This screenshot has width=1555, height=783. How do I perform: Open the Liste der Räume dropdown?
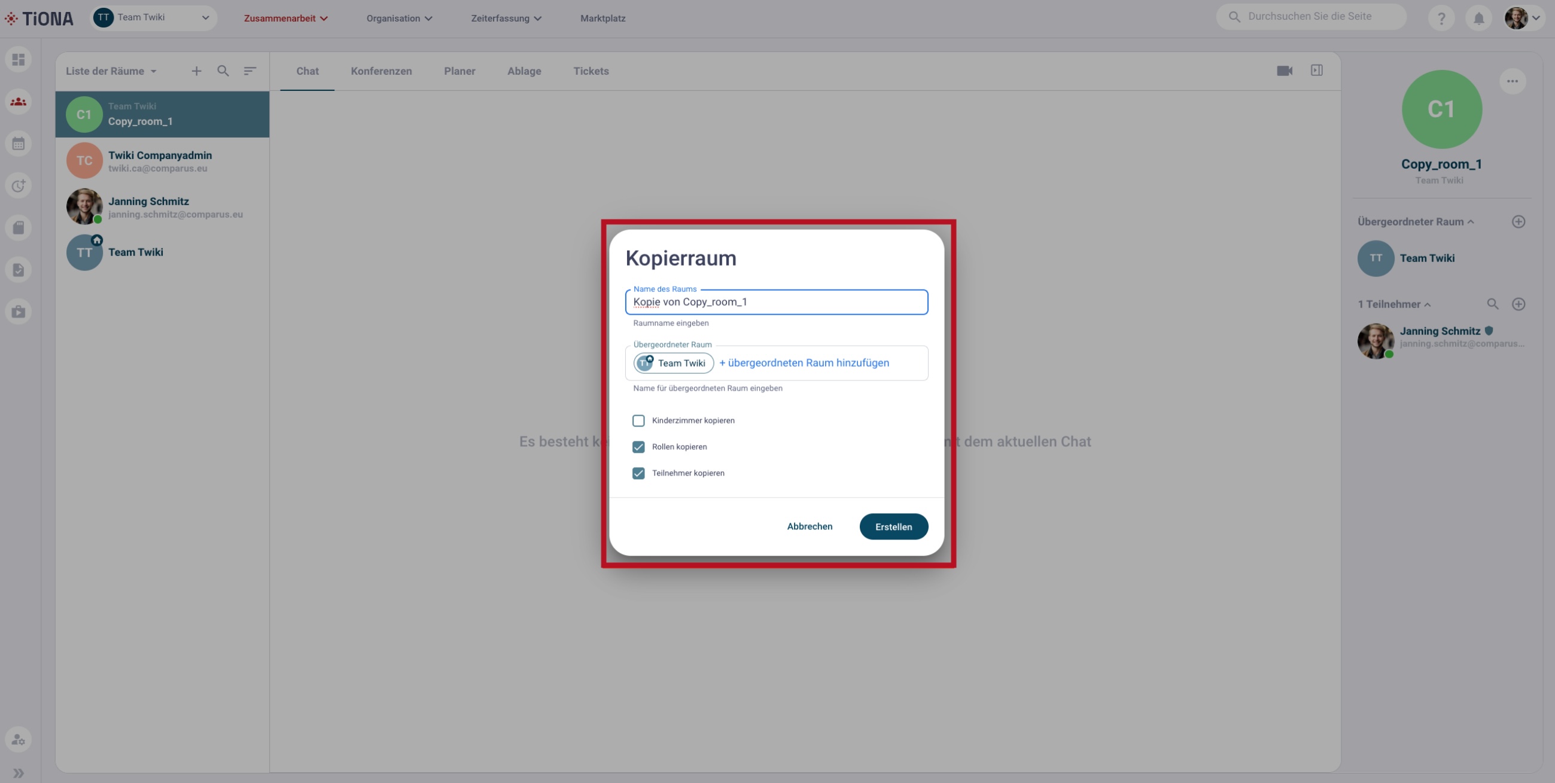tap(112, 71)
